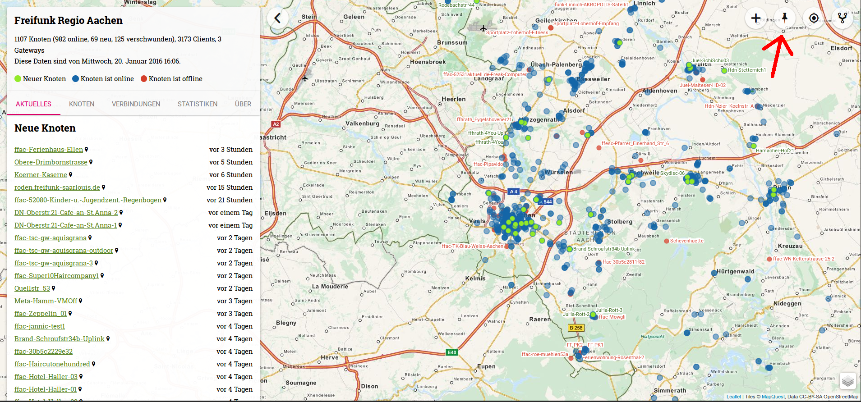
Task: Click the branch/fork icon button at top right
Action: (x=842, y=18)
